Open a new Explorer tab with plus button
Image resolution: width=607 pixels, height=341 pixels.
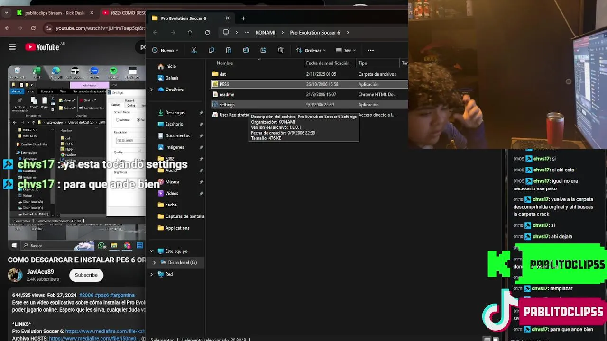pyautogui.click(x=243, y=18)
